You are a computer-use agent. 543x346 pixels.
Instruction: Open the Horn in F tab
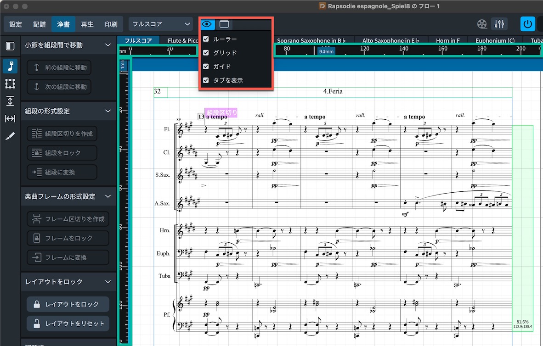coord(448,40)
